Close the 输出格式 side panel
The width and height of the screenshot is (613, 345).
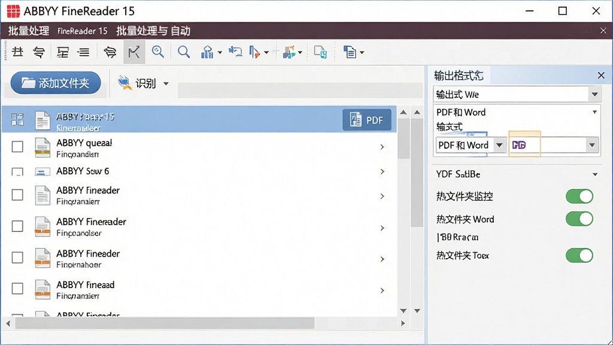pos(601,75)
